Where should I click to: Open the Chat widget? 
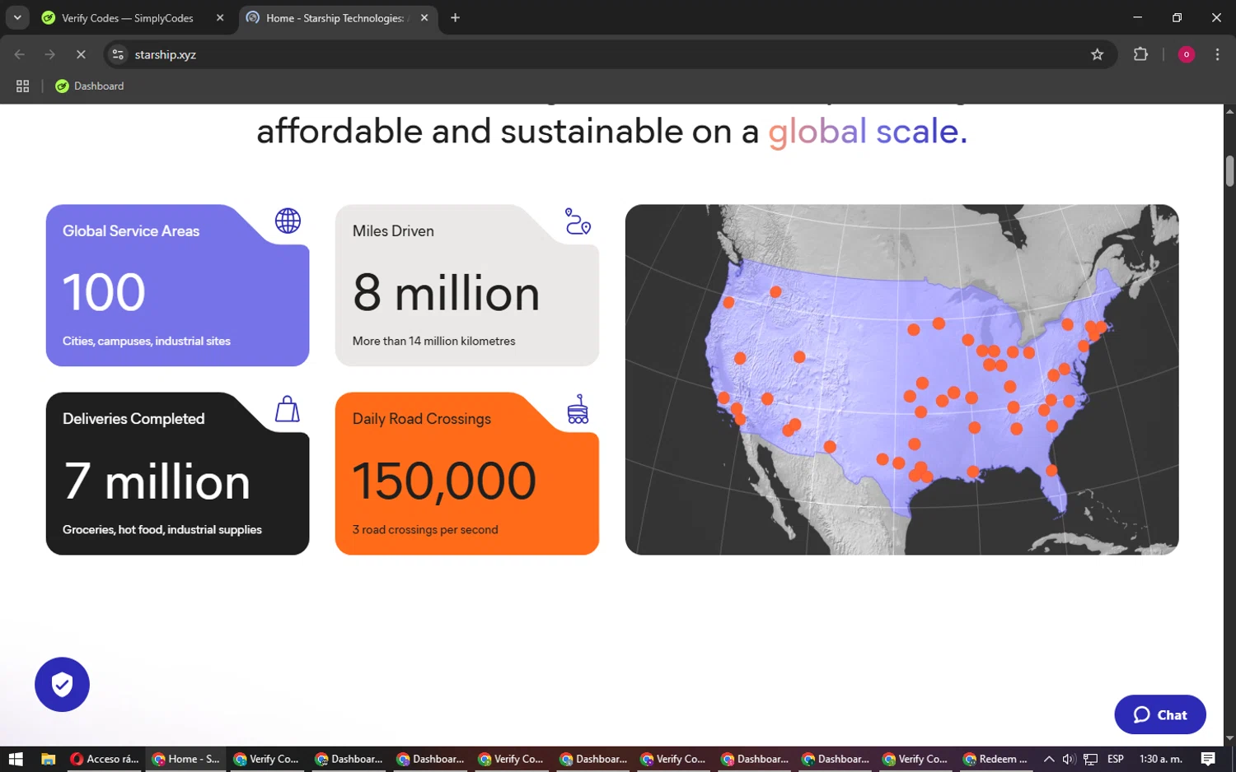[1159, 714]
